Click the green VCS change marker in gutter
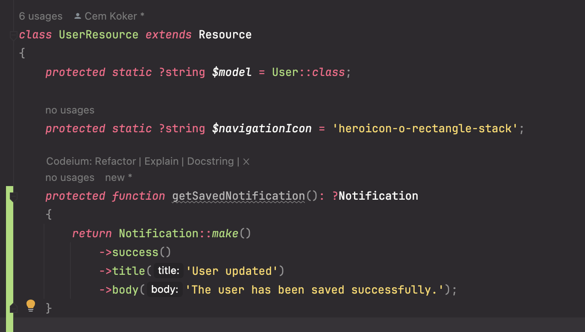The height and width of the screenshot is (332, 585). pyautogui.click(x=9, y=248)
